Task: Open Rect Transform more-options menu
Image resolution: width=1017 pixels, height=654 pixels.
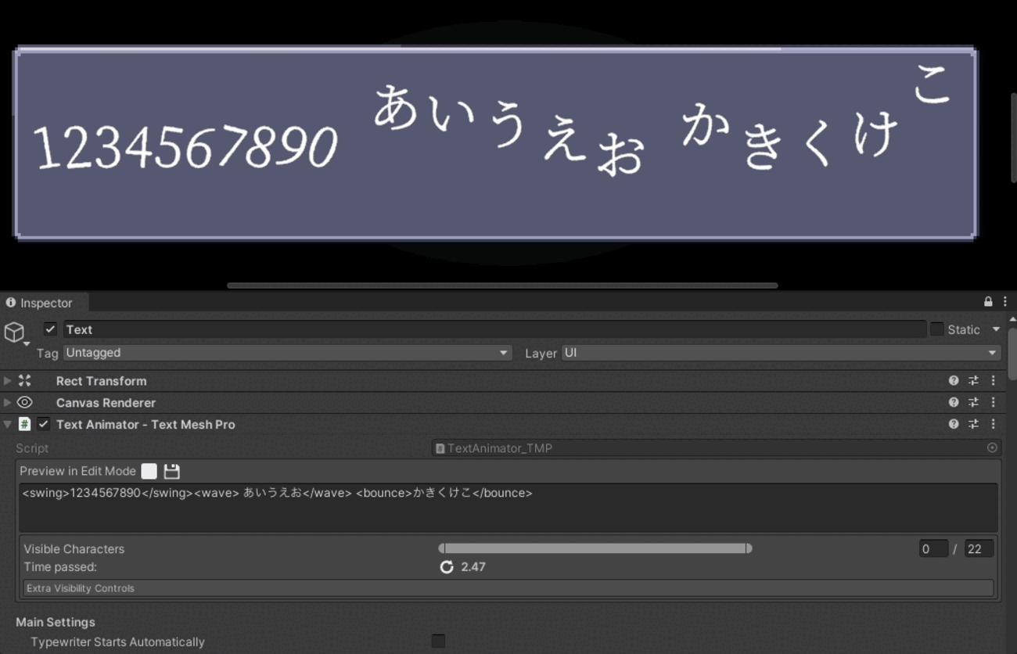Action: (994, 381)
